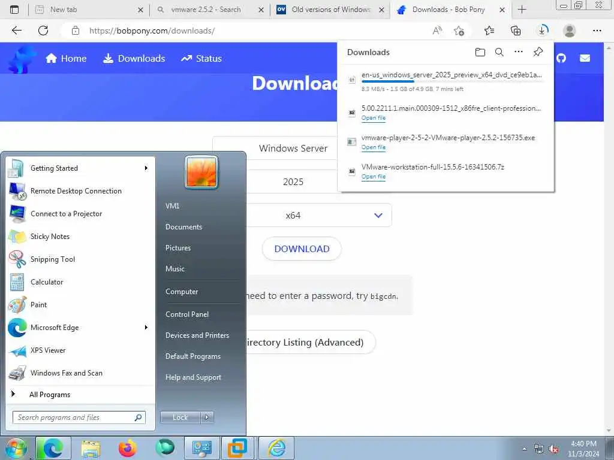
Task: Launch Internet Explorer from the taskbar
Action: (277, 448)
